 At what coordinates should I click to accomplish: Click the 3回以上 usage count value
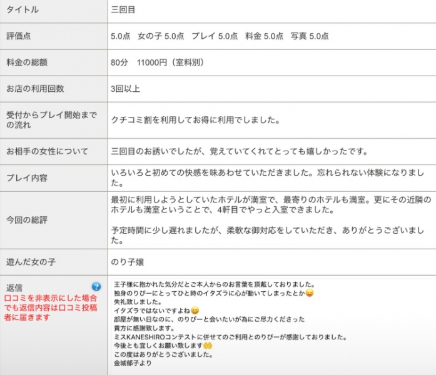[125, 89]
